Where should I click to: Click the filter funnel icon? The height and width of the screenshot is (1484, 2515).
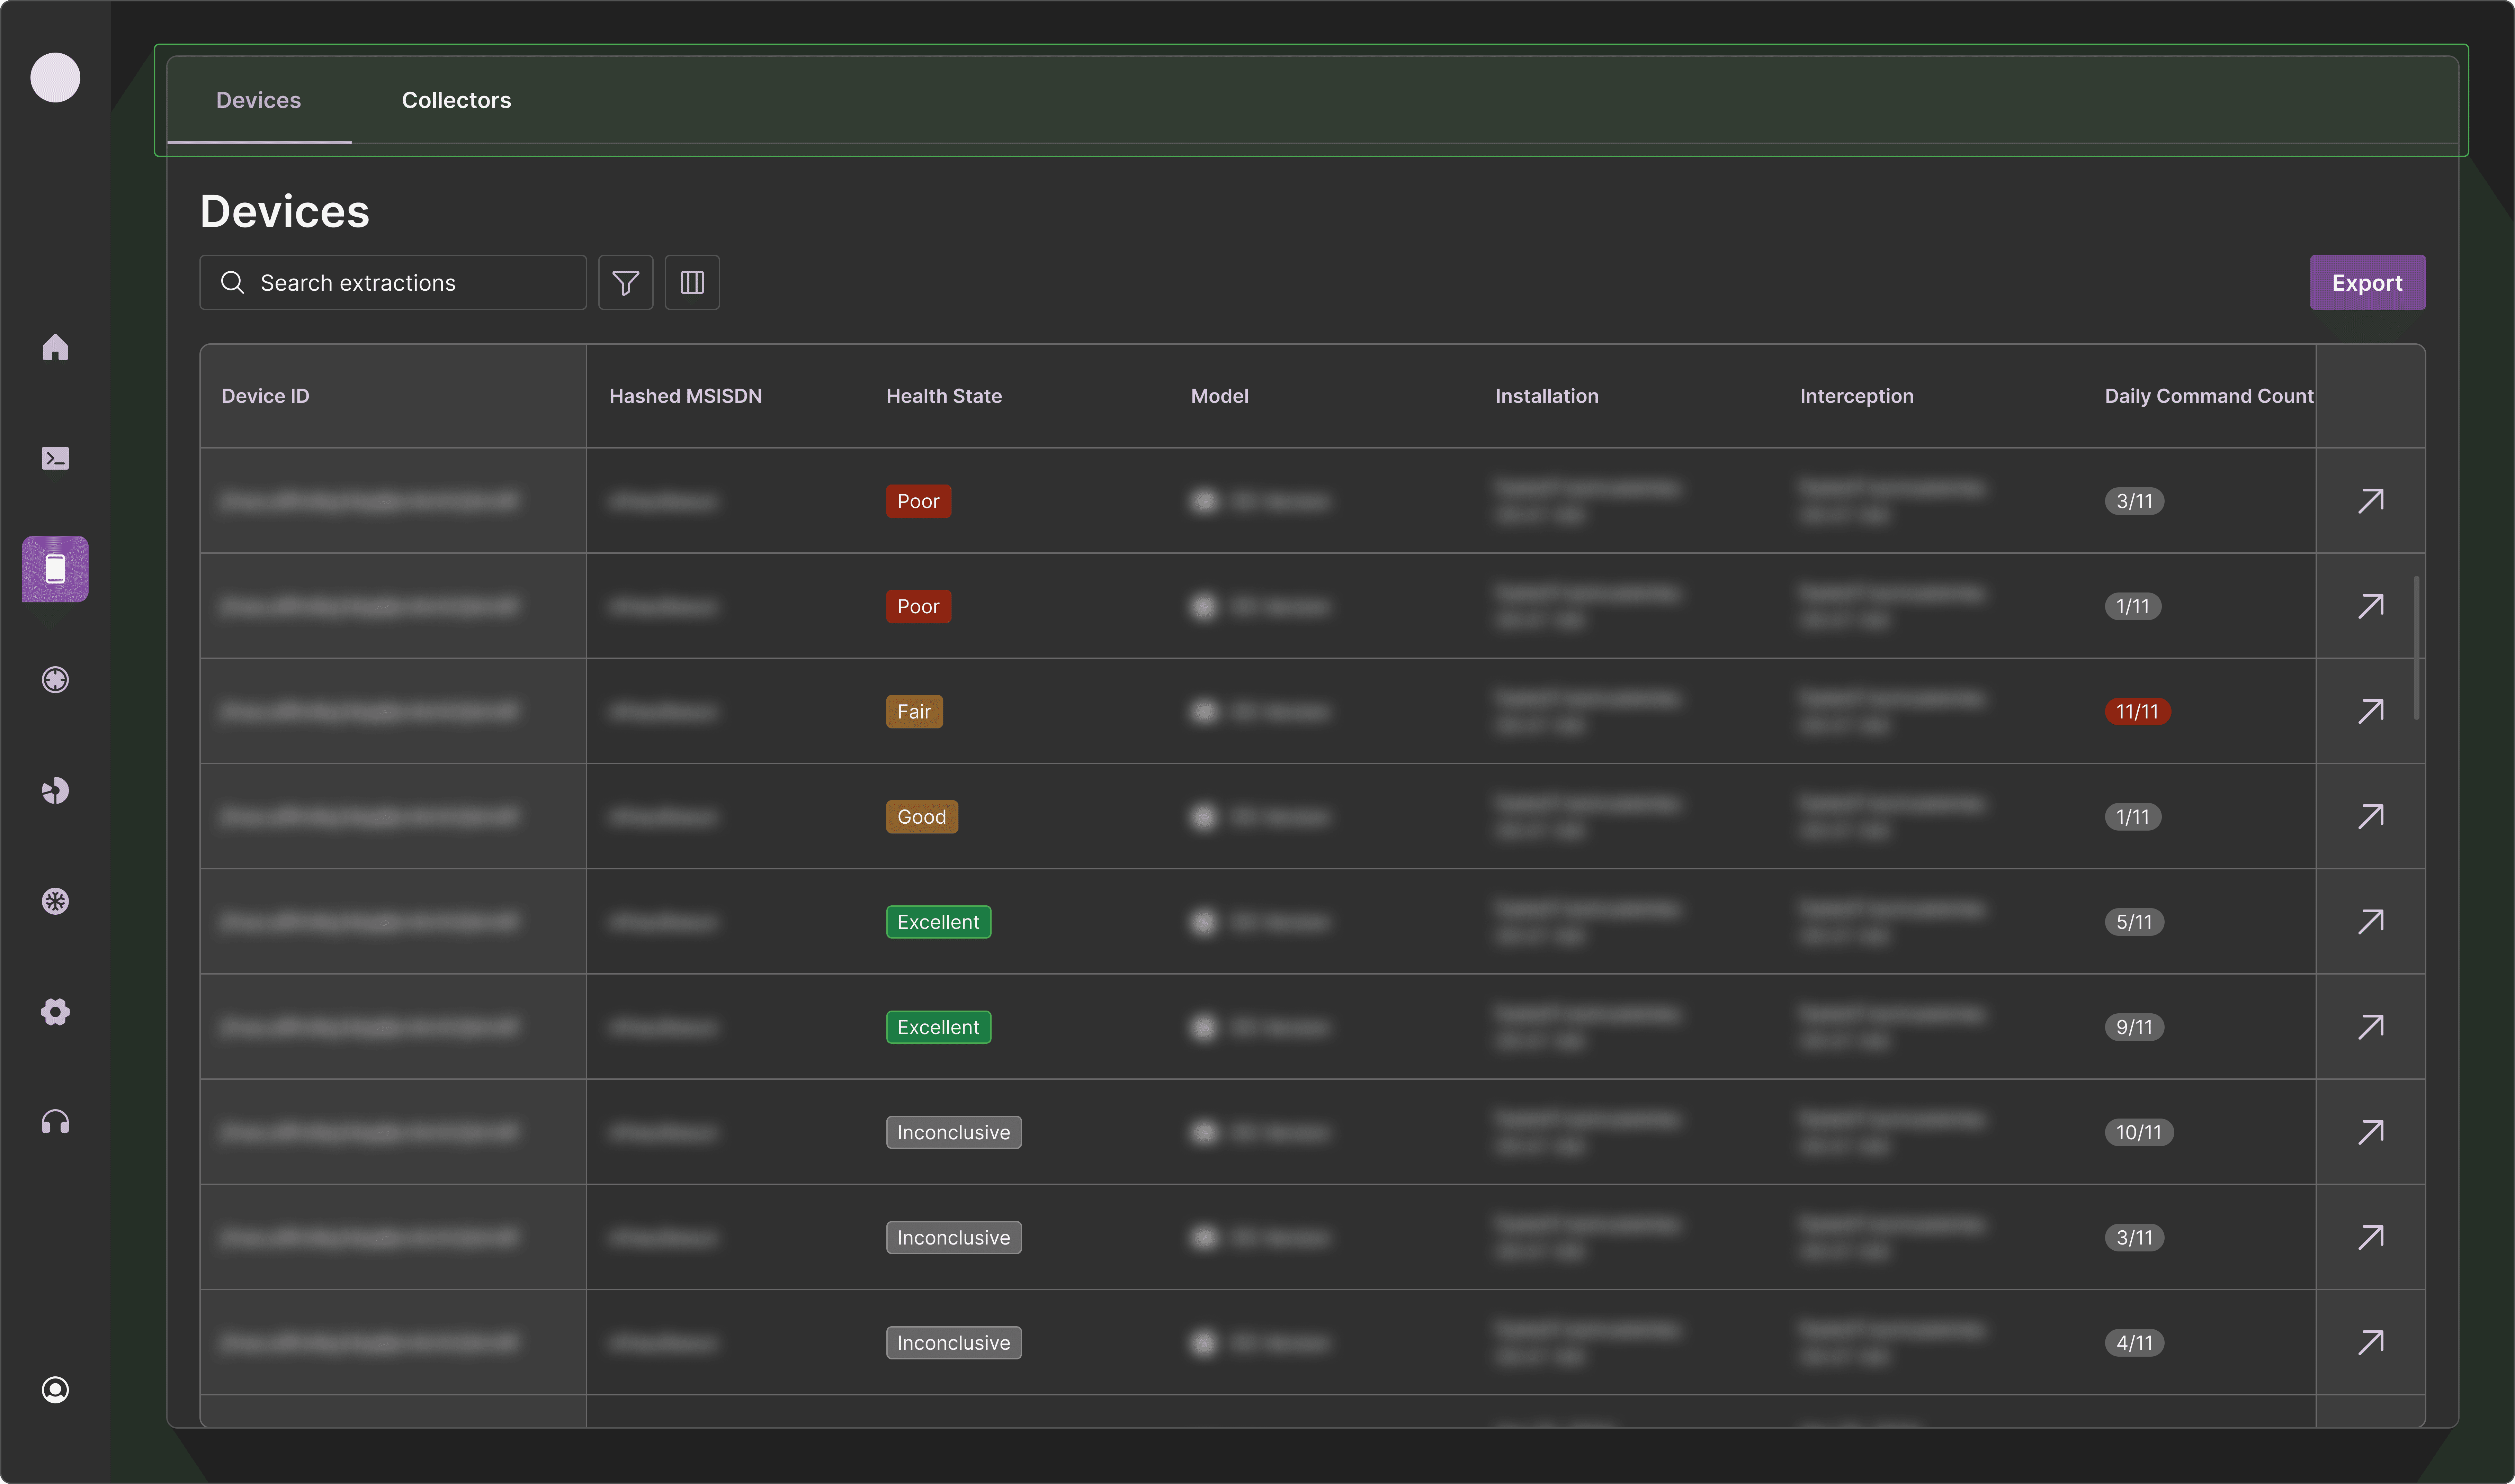point(625,283)
